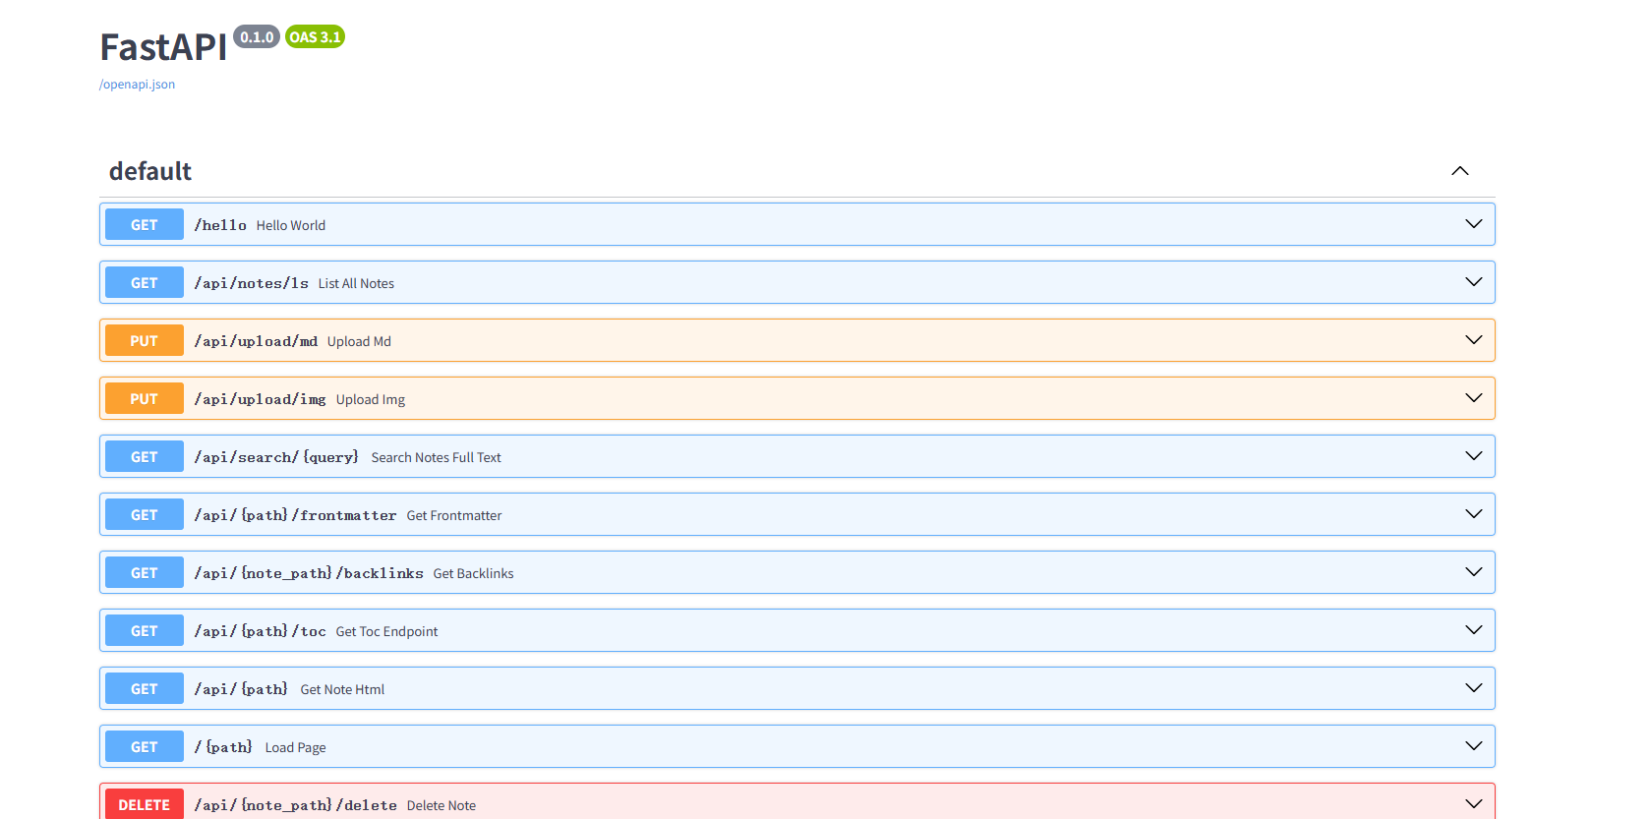Viewport: 1649px width, 819px height.
Task: Click the GET badge for Load Page
Action: pyautogui.click(x=145, y=746)
